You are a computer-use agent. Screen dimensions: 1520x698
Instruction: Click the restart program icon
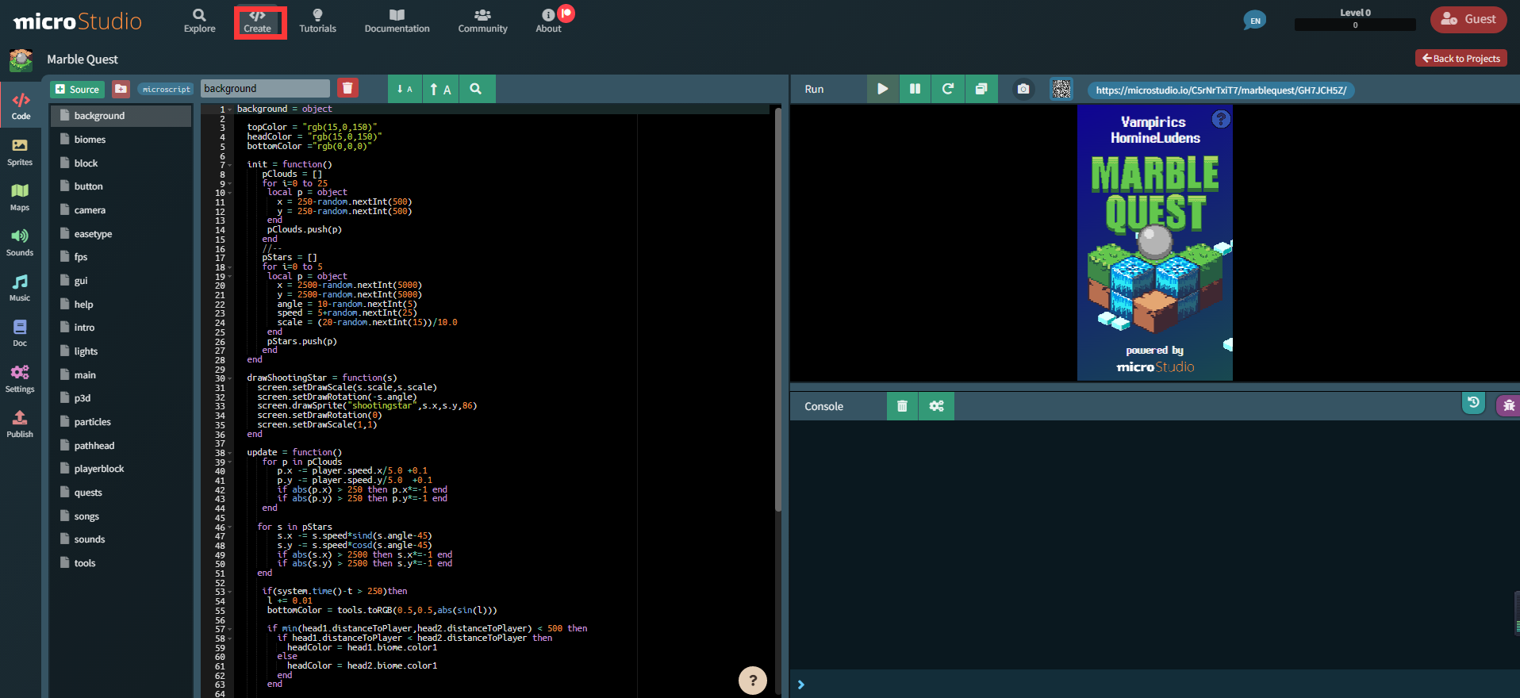pyautogui.click(x=947, y=89)
